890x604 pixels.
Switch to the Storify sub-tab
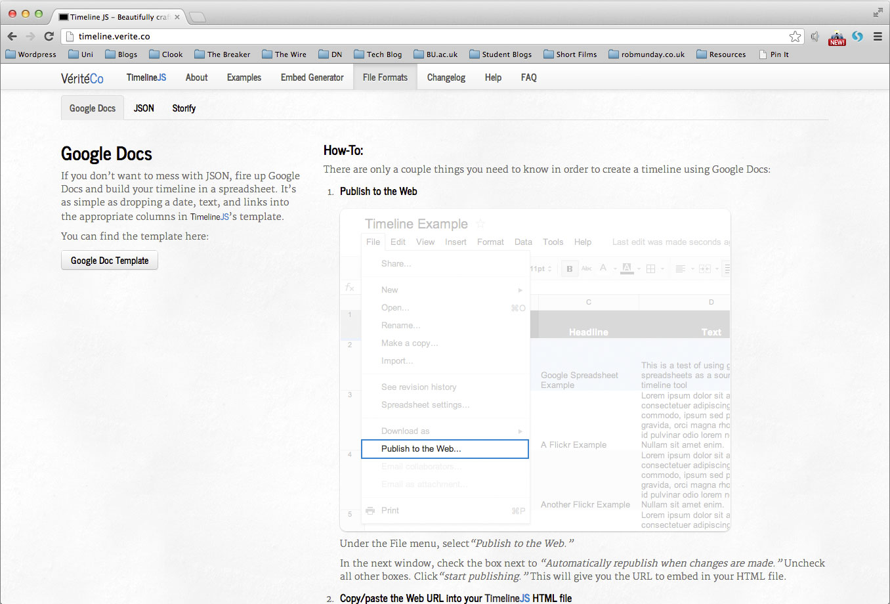point(184,108)
